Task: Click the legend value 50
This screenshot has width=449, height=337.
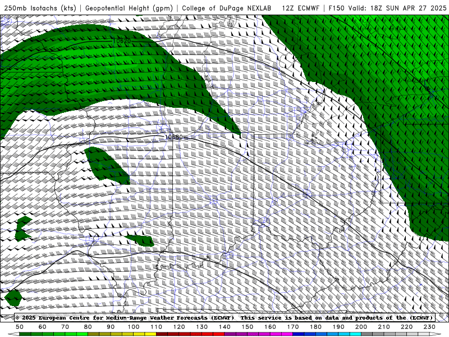Action: point(20,327)
